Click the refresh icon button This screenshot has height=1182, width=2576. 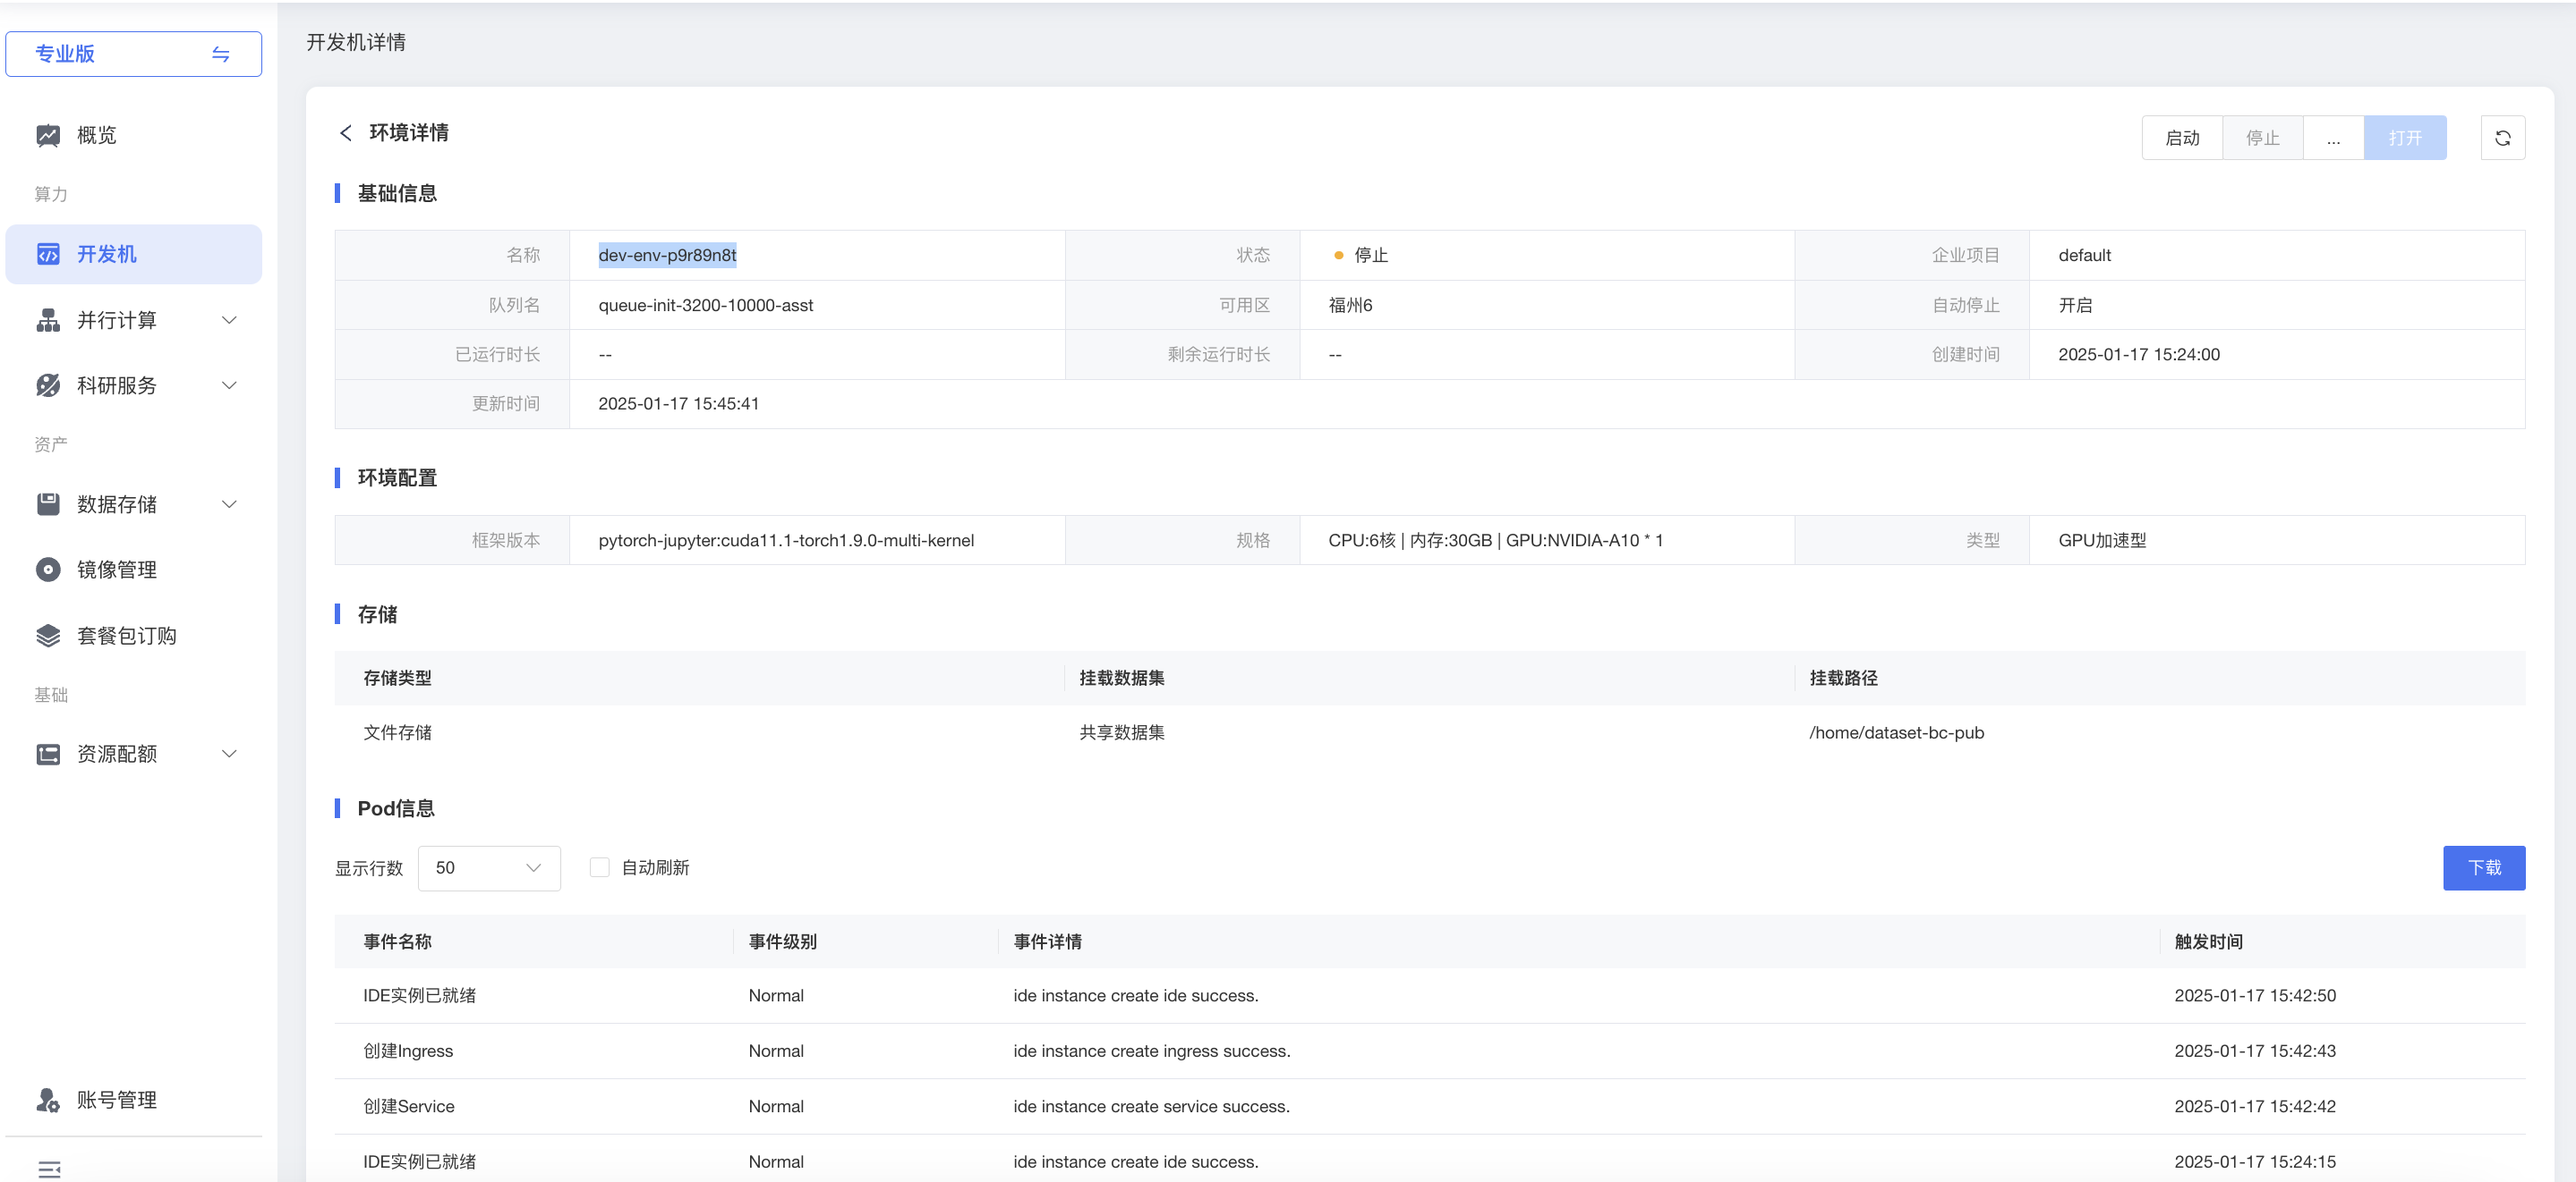(x=2502, y=138)
